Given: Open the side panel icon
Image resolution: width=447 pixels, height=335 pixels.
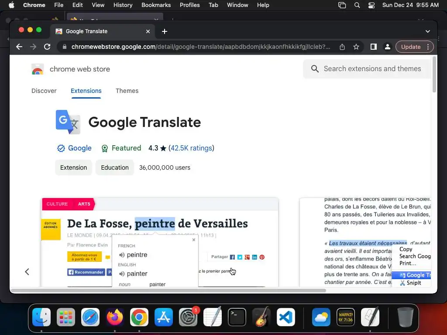Looking at the screenshot, I should click(x=374, y=47).
